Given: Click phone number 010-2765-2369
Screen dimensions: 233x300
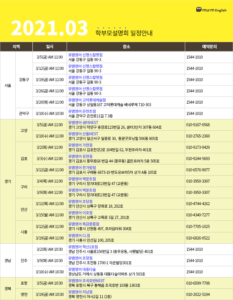Looking at the screenshot, I should click(198, 136).
